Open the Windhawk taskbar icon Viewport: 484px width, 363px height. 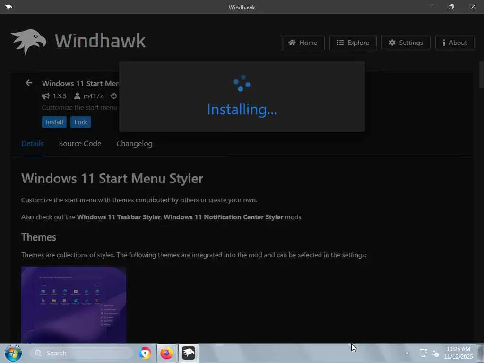point(189,353)
